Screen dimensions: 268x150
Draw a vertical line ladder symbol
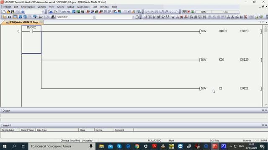click(177, 17)
